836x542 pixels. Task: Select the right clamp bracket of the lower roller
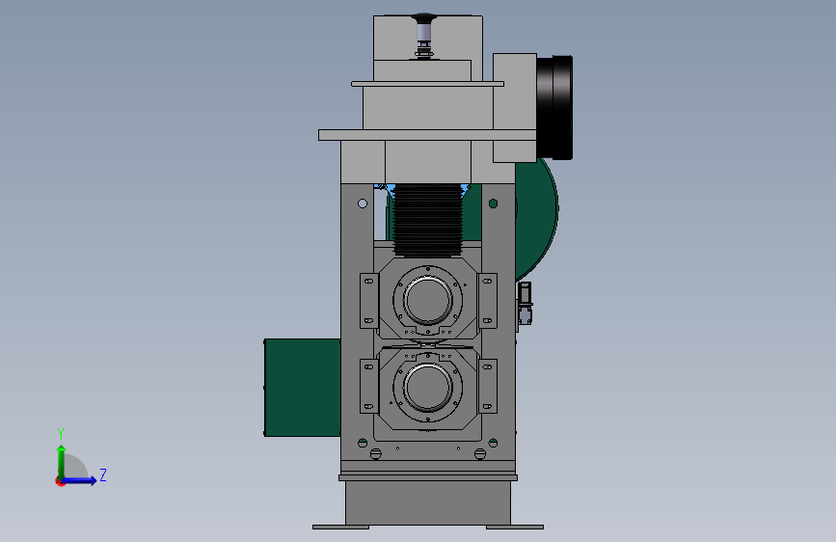[487, 386]
